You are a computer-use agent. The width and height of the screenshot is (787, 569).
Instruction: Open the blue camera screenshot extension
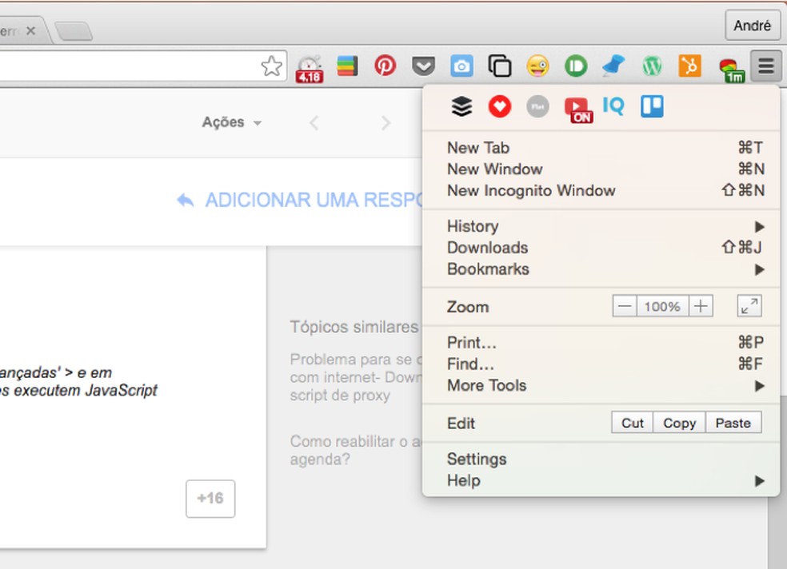pyautogui.click(x=461, y=66)
